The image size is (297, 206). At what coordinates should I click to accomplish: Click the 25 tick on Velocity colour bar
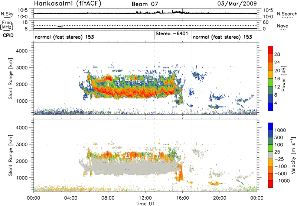pos(277,152)
